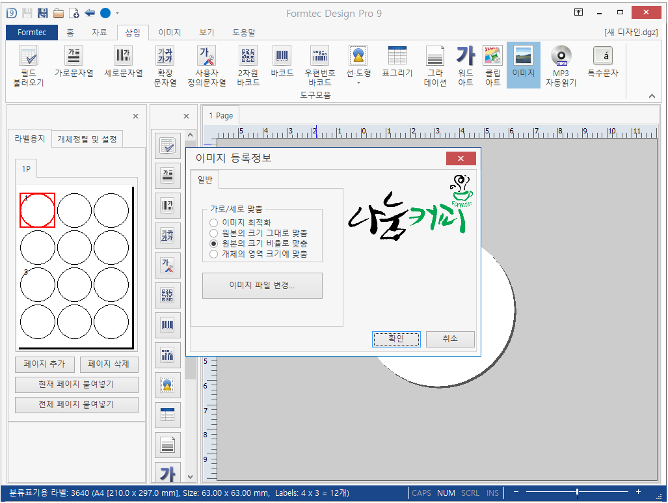This screenshot has width=668, height=503.
Task: Click the gradation icon in vertical toolbar
Action: click(167, 445)
